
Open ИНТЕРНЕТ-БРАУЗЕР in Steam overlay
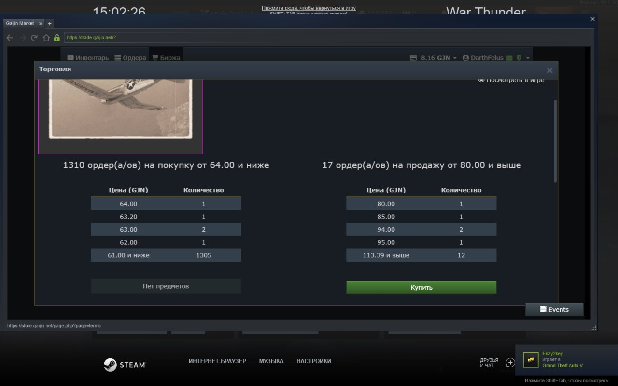pyautogui.click(x=217, y=361)
